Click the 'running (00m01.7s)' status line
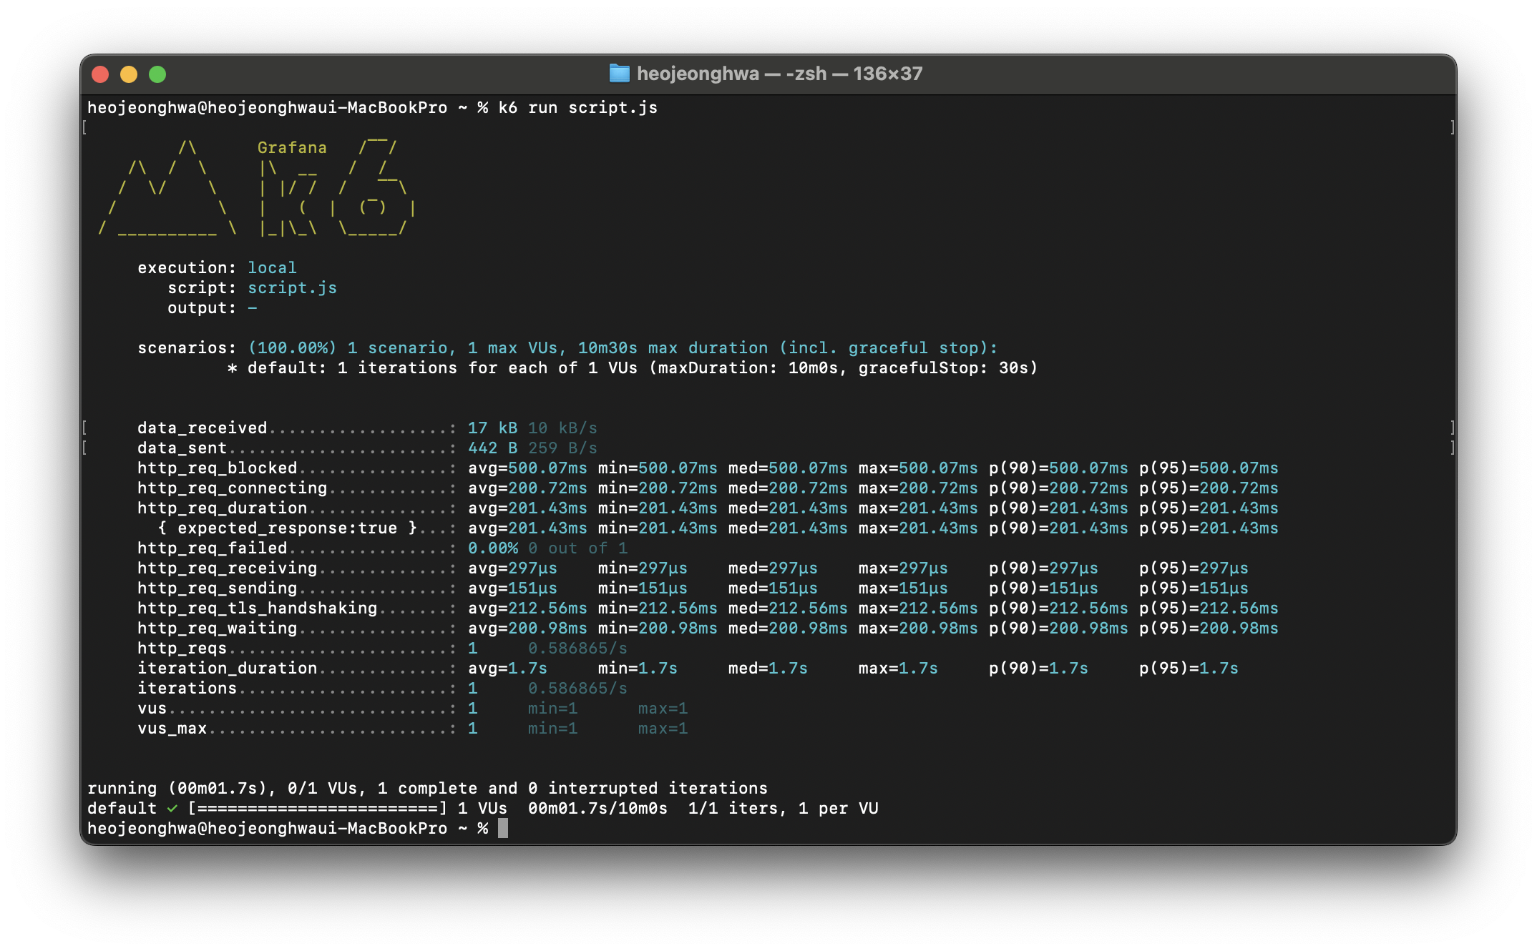Image resolution: width=1537 pixels, height=951 pixels. tap(427, 789)
